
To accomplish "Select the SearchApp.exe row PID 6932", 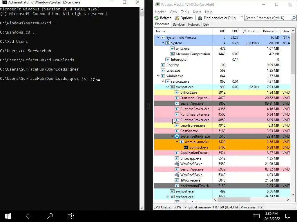I will point(222,169).
